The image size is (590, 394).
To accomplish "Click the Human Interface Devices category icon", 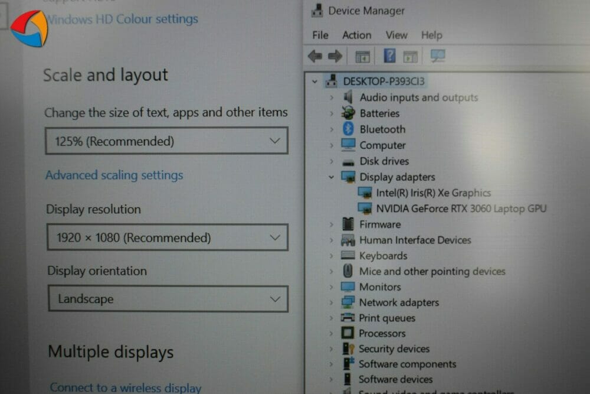I will pos(348,240).
